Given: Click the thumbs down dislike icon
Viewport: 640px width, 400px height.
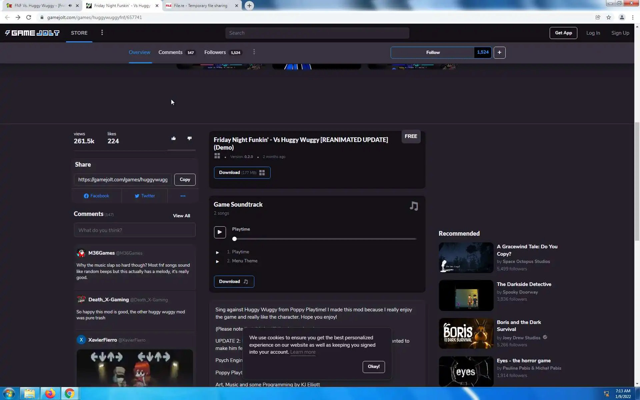Looking at the screenshot, I should pyautogui.click(x=189, y=138).
